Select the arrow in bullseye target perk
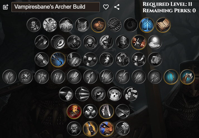The image size is (199, 138). (58, 42)
